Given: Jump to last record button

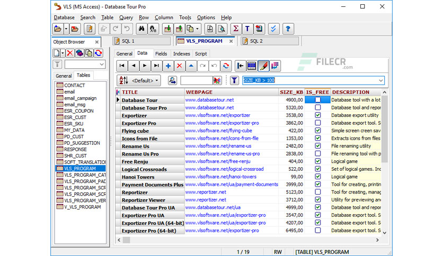Looking at the screenshot, I should click(x=156, y=66).
